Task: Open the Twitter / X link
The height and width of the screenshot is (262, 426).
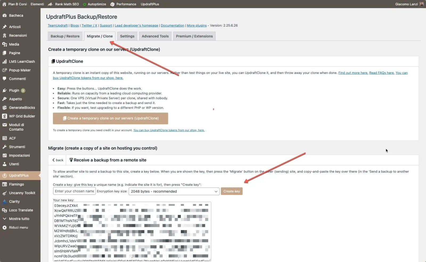Action: pyautogui.click(x=89, y=26)
